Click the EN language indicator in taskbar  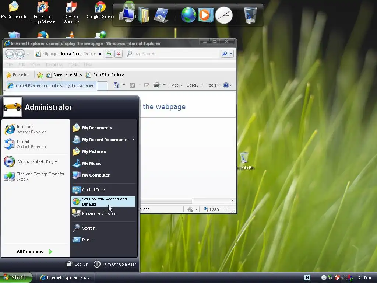306,277
